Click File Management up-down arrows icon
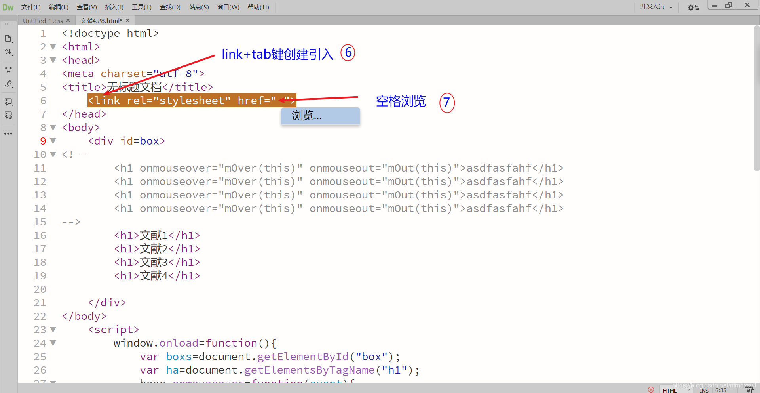The width and height of the screenshot is (760, 393). click(x=8, y=52)
